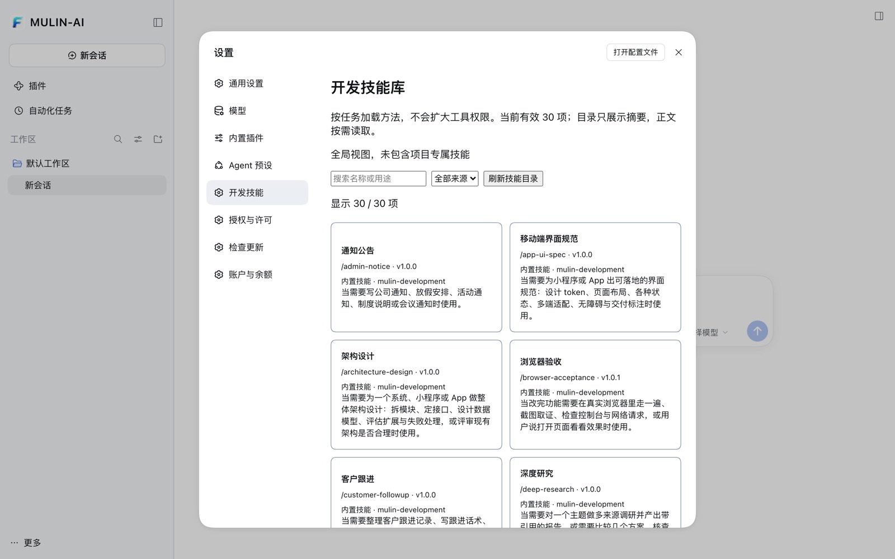Click the /browser-acceptance · v1.0.1 text
Image resolution: width=895 pixels, height=559 pixels.
pyautogui.click(x=570, y=377)
